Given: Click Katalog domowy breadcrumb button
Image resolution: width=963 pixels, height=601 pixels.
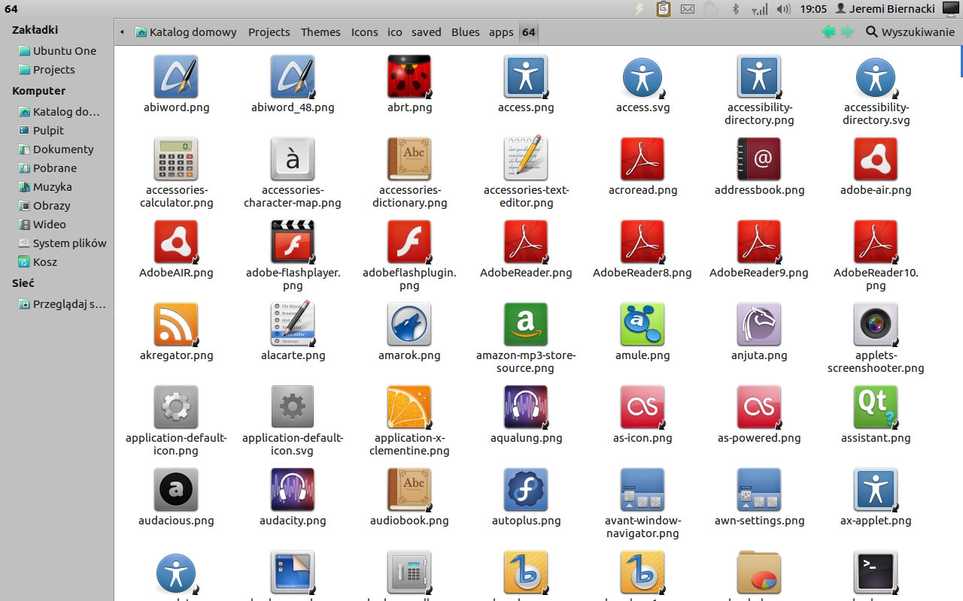Looking at the screenshot, I should [x=186, y=32].
